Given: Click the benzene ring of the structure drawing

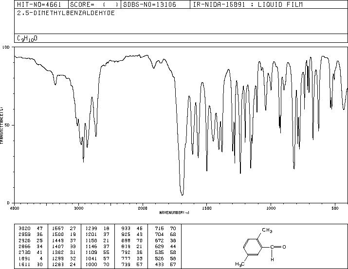Looking at the screenshot, I should [x=253, y=247].
